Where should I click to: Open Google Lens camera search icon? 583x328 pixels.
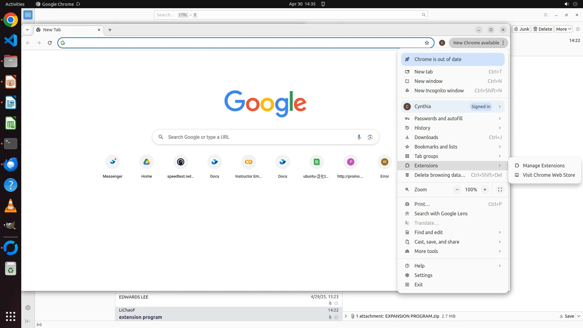370,137
